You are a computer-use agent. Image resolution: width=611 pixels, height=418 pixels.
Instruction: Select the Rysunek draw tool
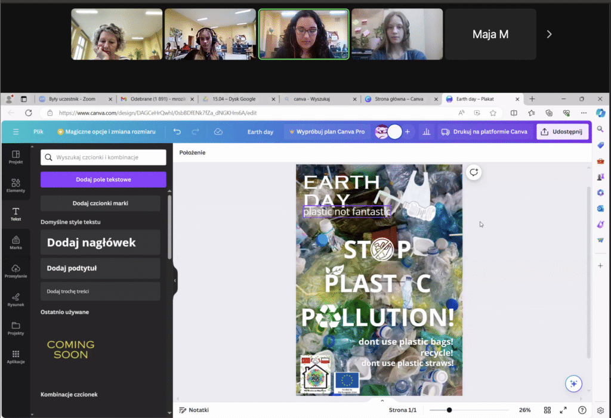tap(16, 299)
